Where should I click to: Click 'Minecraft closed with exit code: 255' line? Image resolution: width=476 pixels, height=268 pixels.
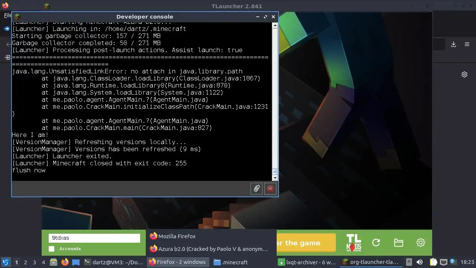(x=99, y=163)
